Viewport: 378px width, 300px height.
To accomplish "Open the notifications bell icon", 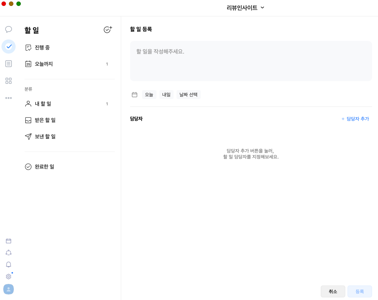I will 9,264.
